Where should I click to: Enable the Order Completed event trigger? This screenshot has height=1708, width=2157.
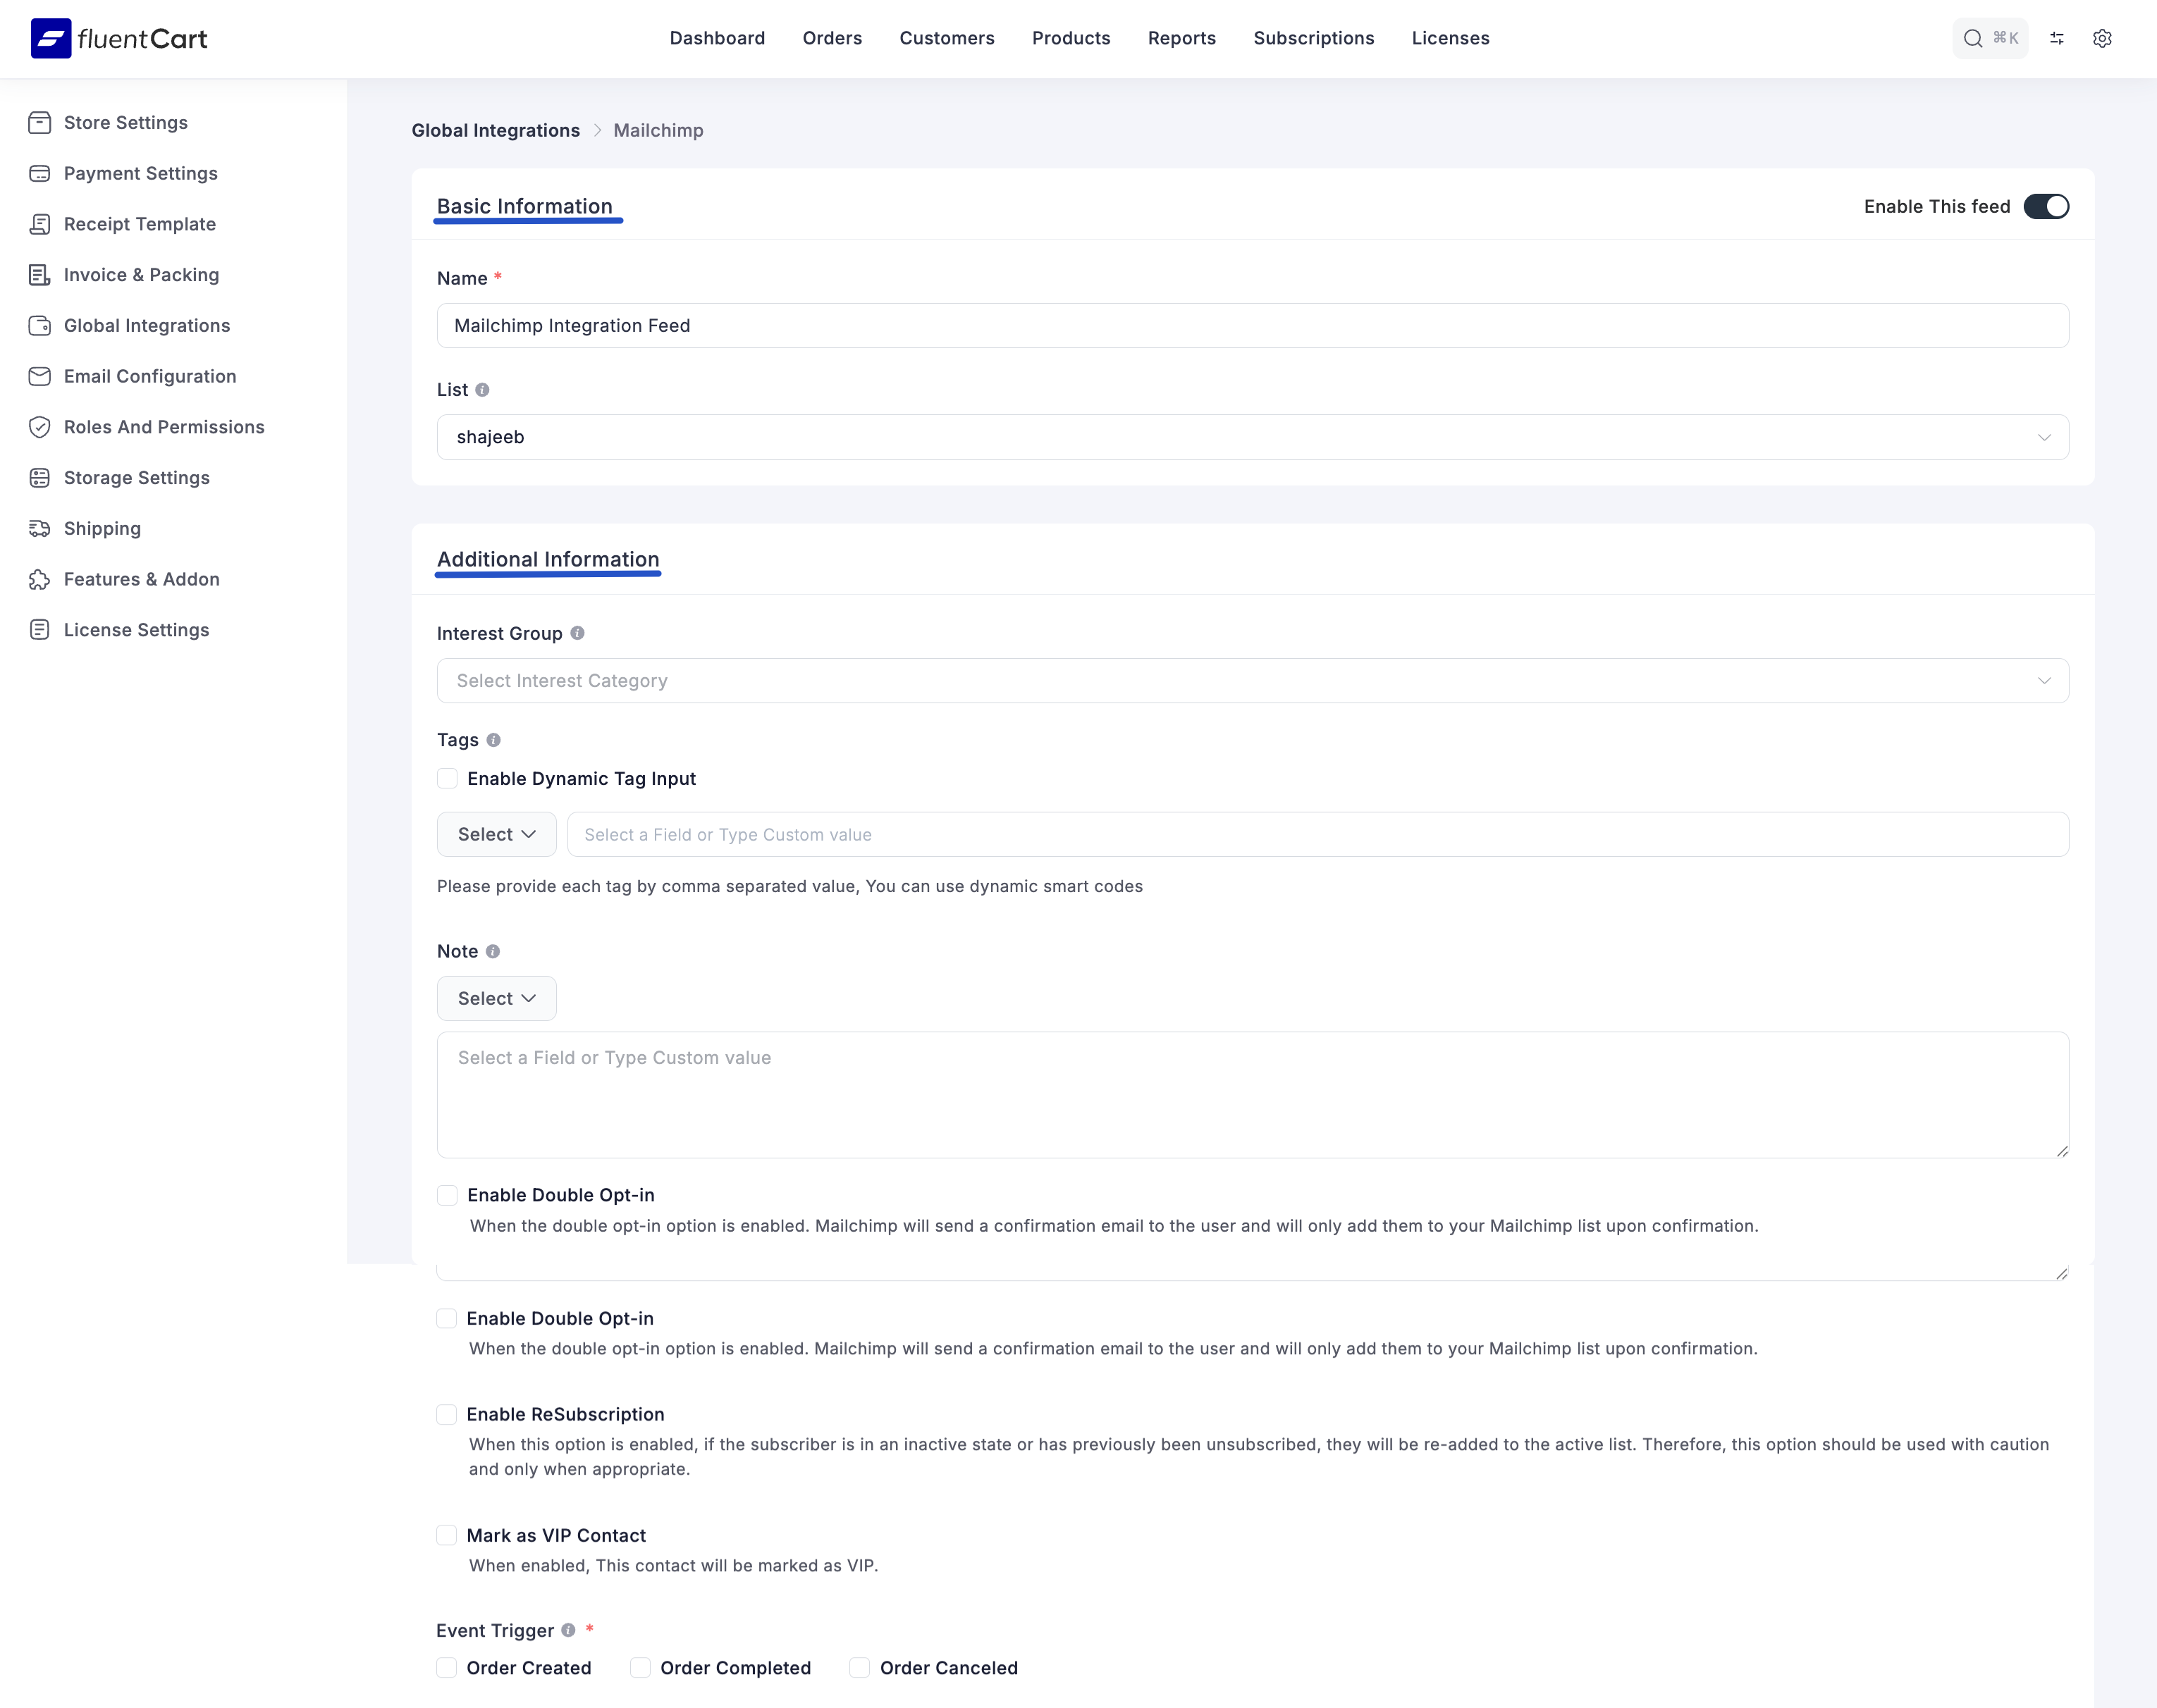tap(640, 1667)
